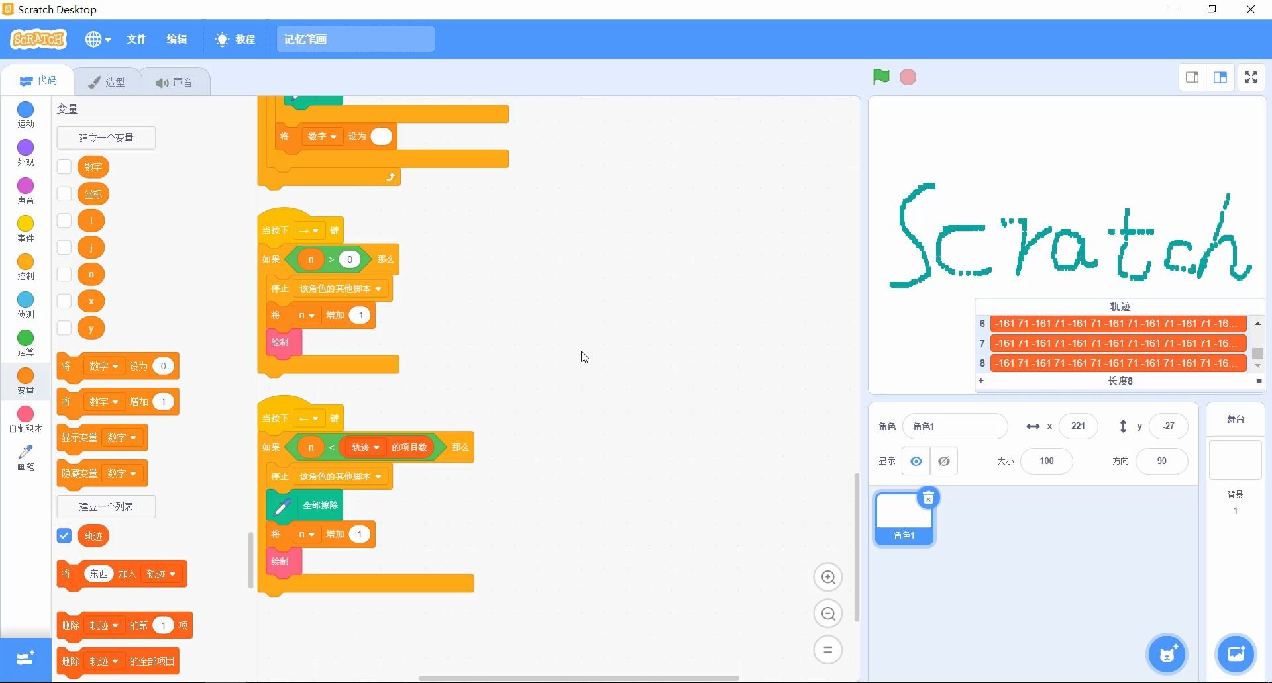The width and height of the screenshot is (1272, 683).
Task: Click the 建立一个变量 button
Action: (x=106, y=138)
